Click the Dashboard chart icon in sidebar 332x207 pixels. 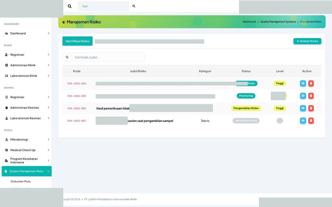click(7, 33)
